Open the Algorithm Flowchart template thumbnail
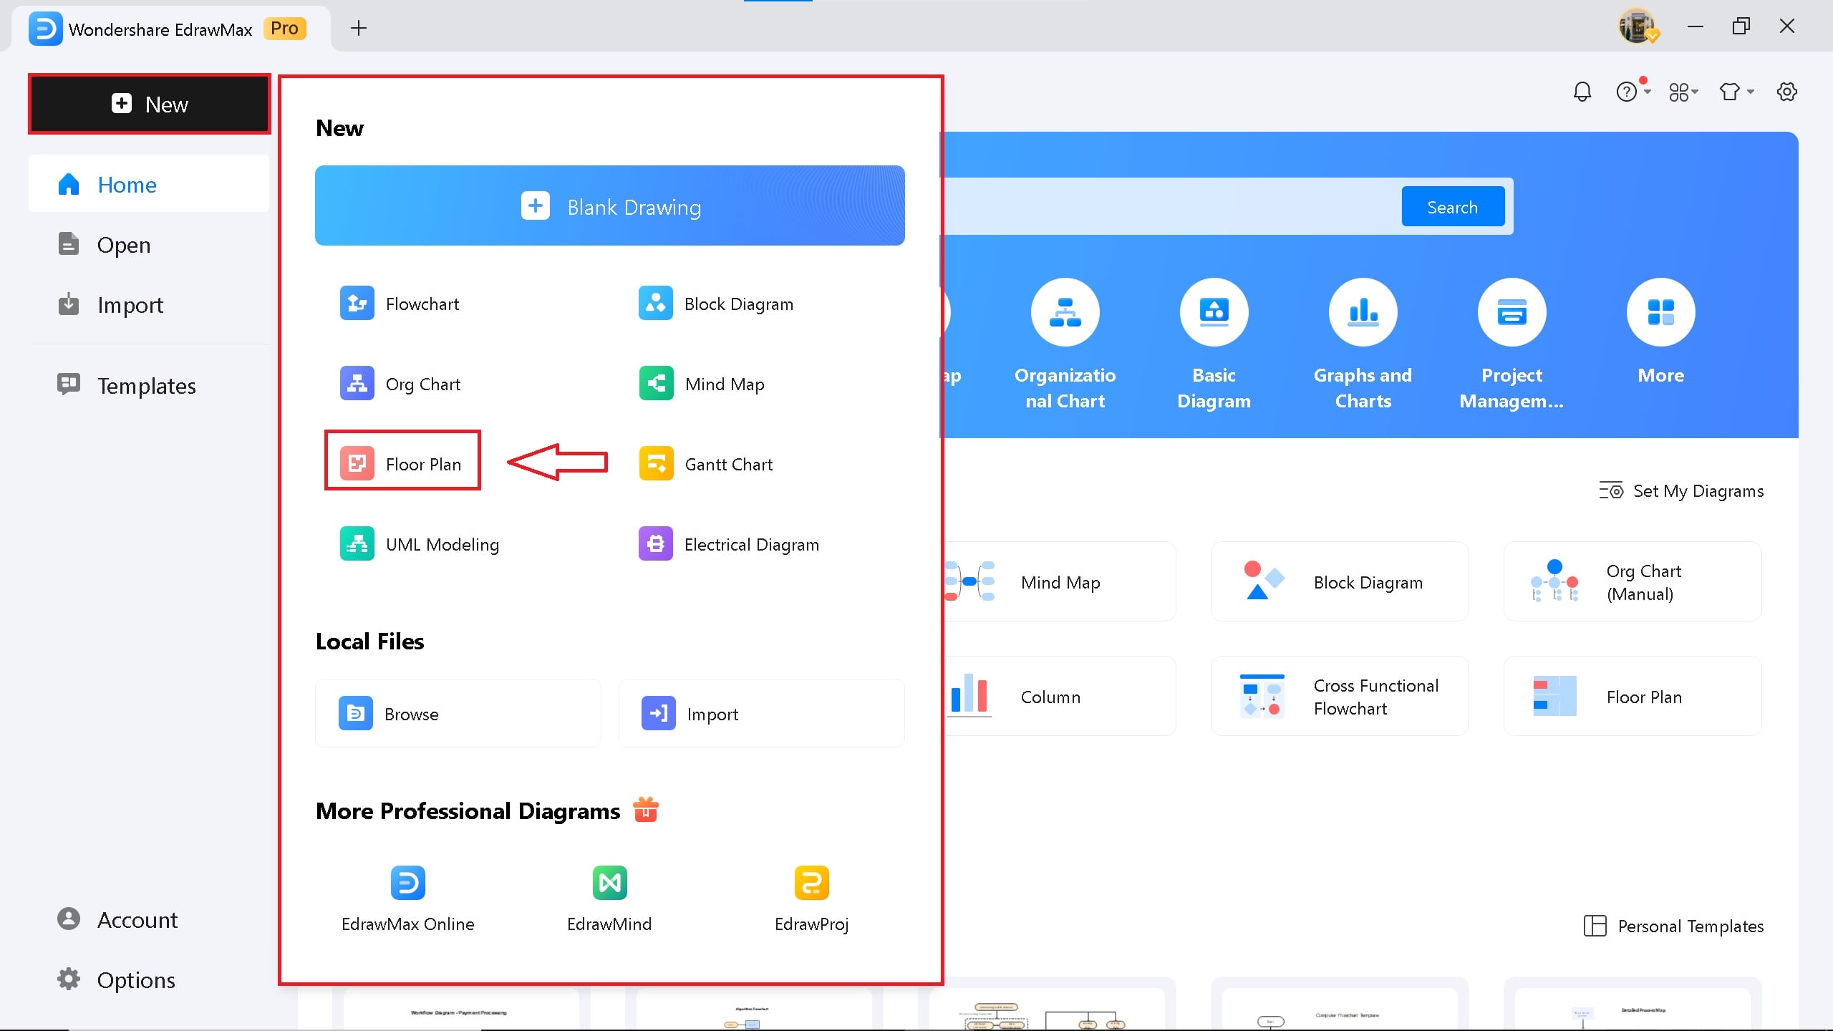This screenshot has width=1833, height=1031. pyautogui.click(x=753, y=1009)
